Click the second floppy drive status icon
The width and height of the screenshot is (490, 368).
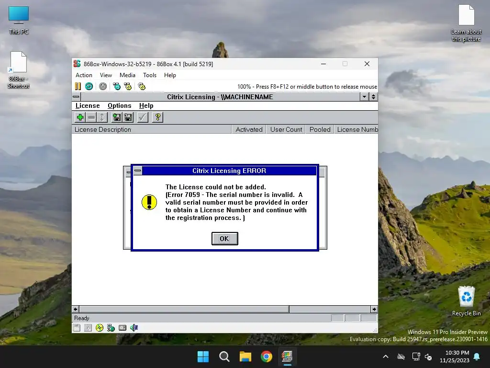88,328
